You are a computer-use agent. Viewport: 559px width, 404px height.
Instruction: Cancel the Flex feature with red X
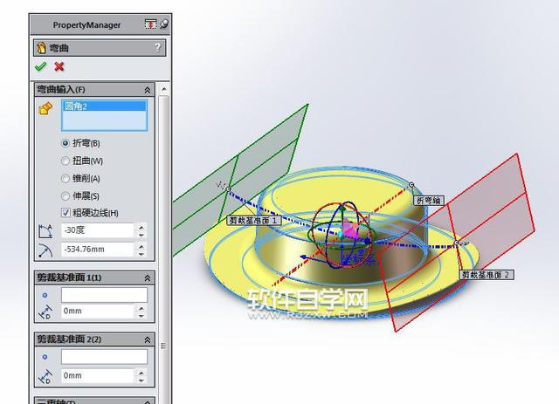click(x=59, y=66)
